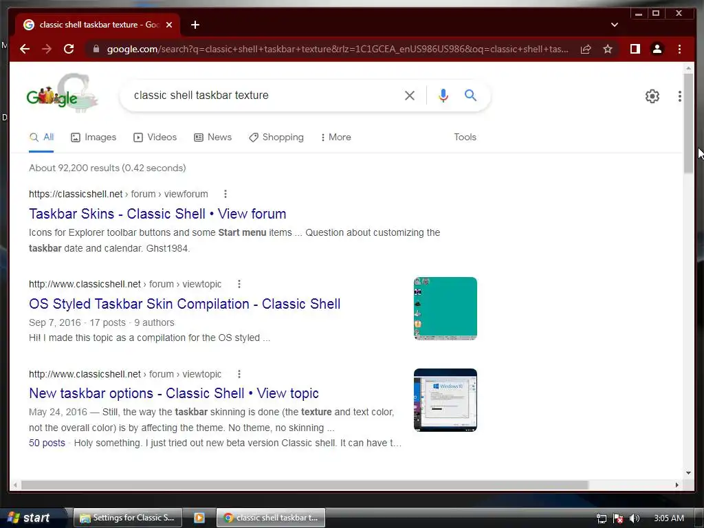This screenshot has width=704, height=528.
Task: Switch to the Images tab
Action: [x=93, y=137]
